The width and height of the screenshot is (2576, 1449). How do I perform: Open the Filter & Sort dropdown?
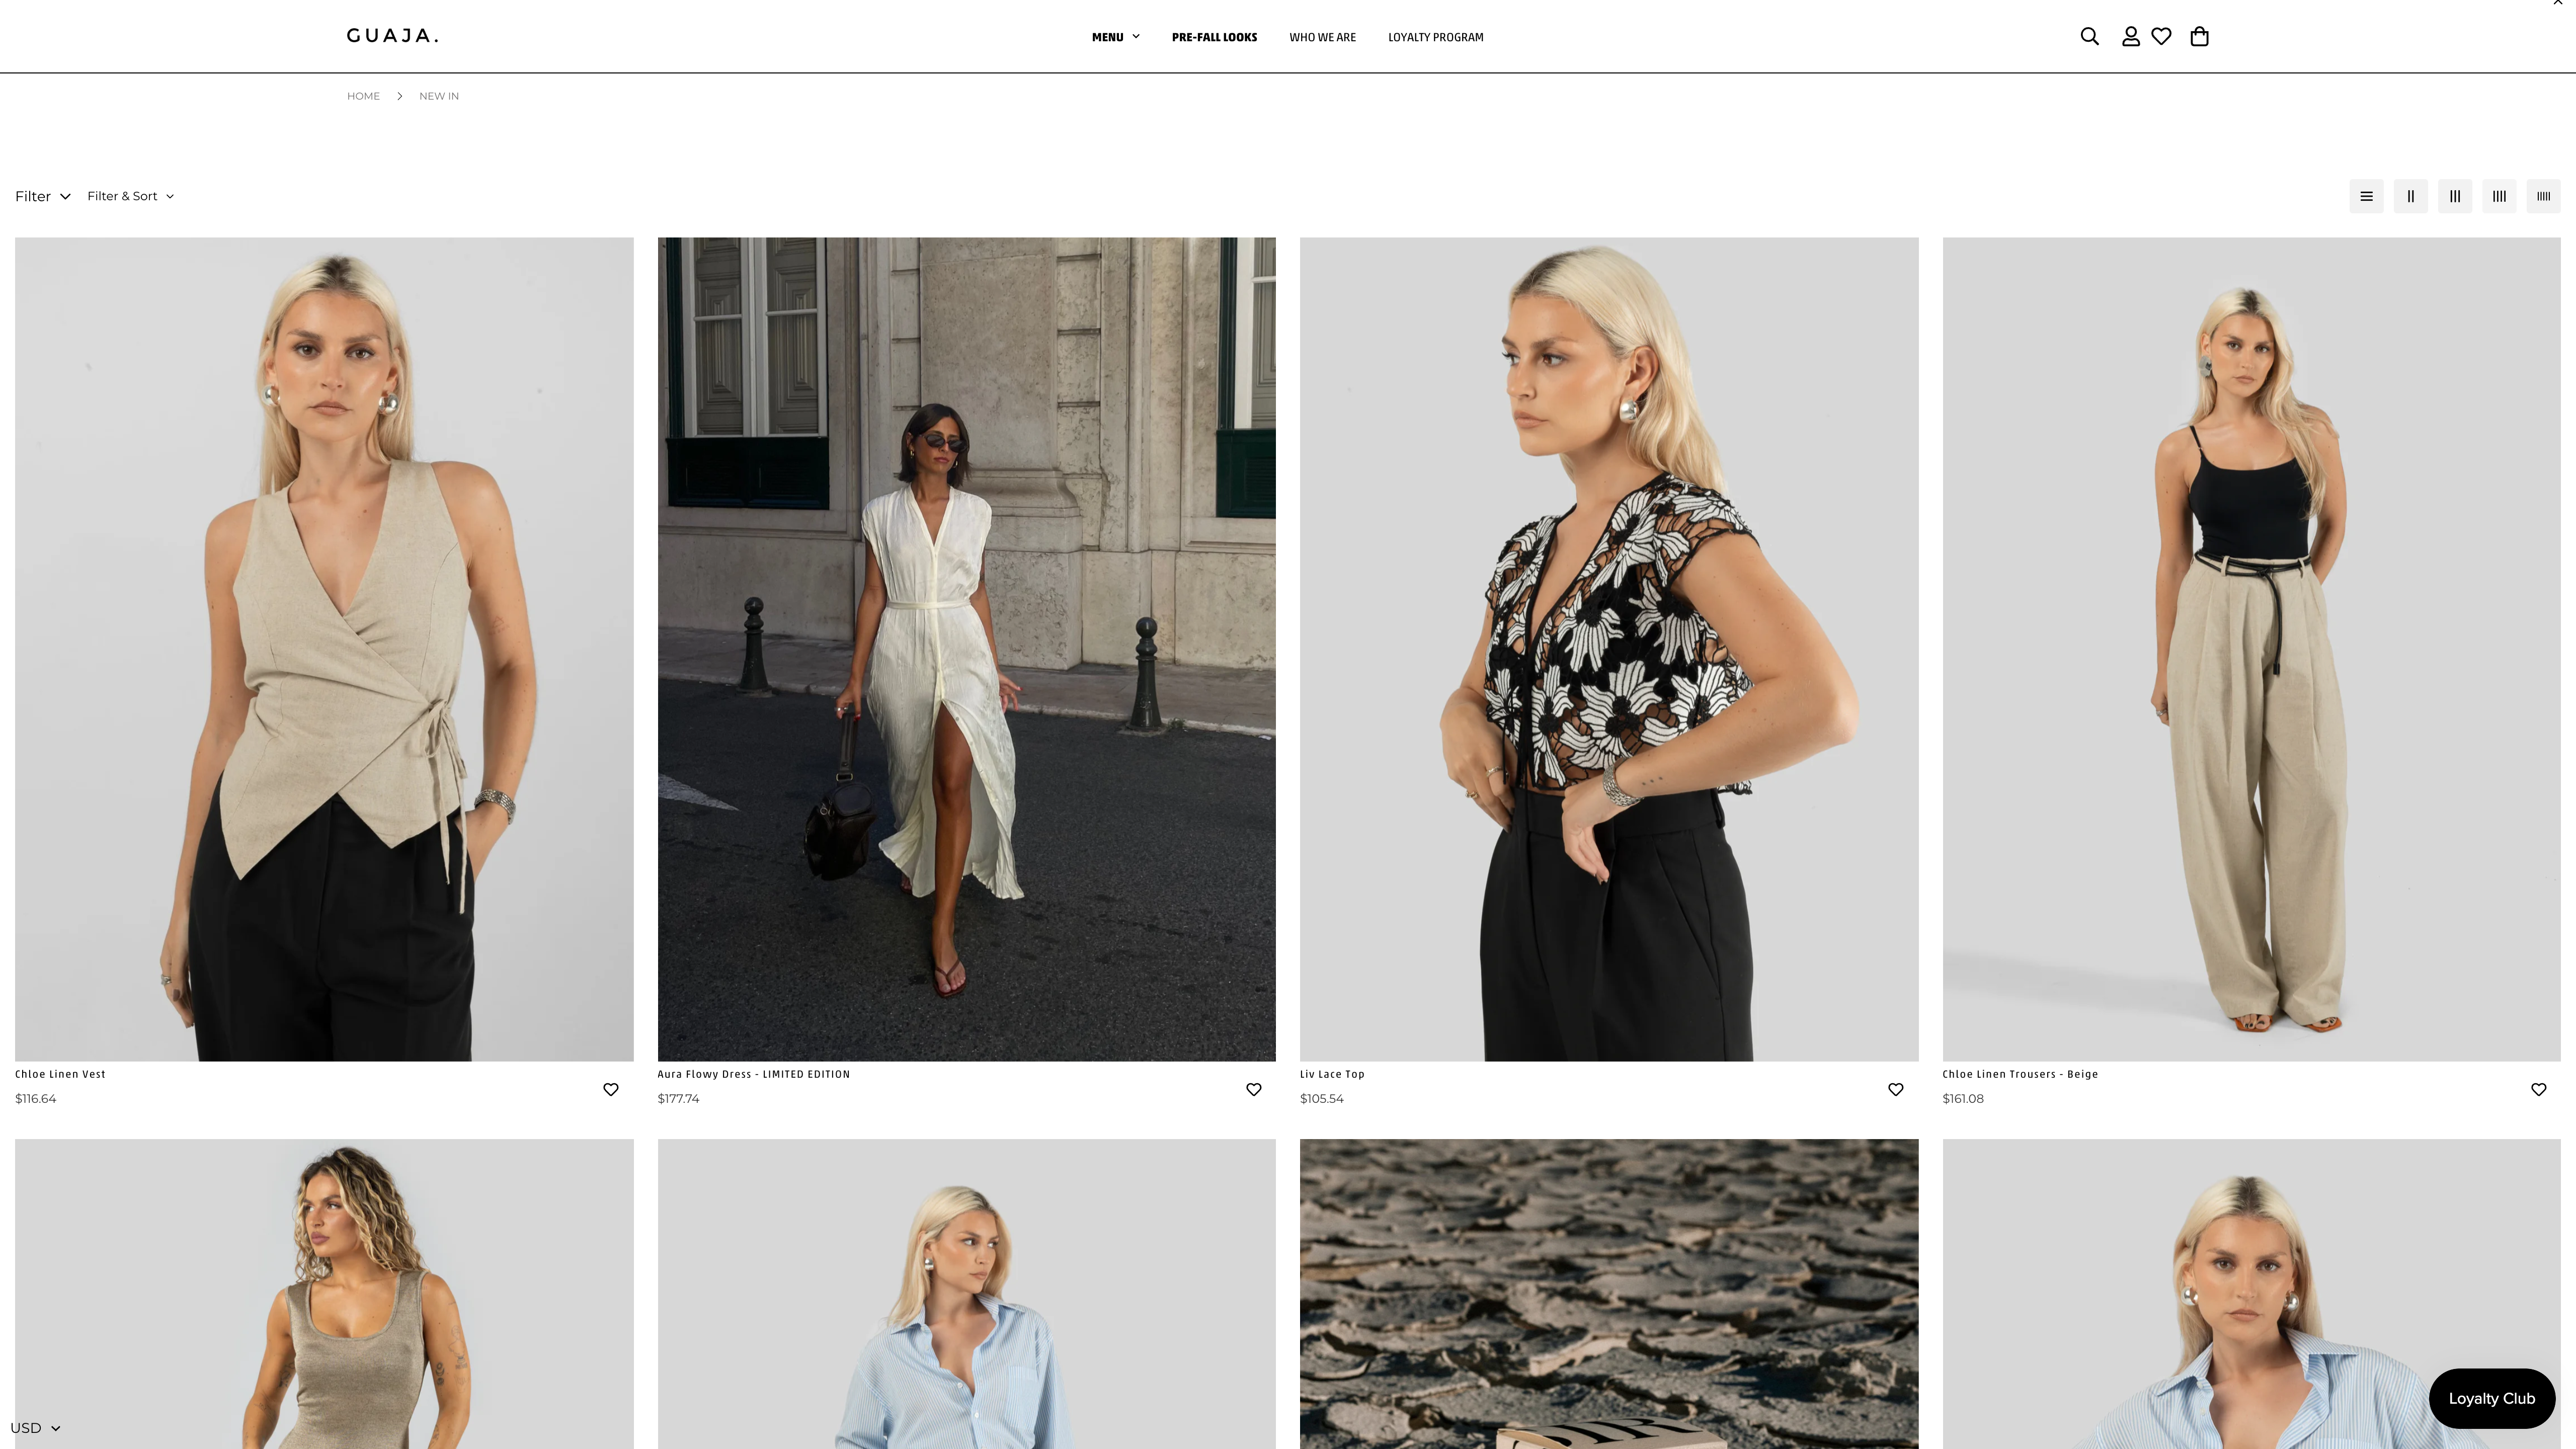(130, 196)
